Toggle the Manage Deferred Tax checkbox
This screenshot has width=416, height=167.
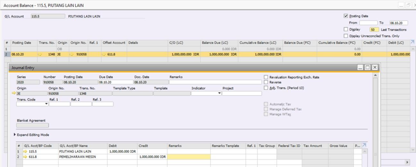(266, 109)
